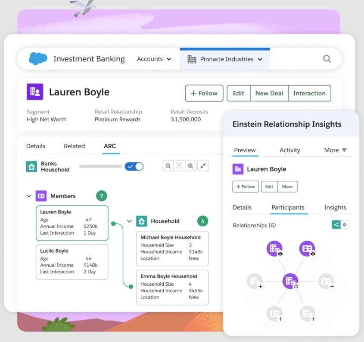
Task: Click the Banks Household teal icon
Action: pyautogui.click(x=31, y=166)
